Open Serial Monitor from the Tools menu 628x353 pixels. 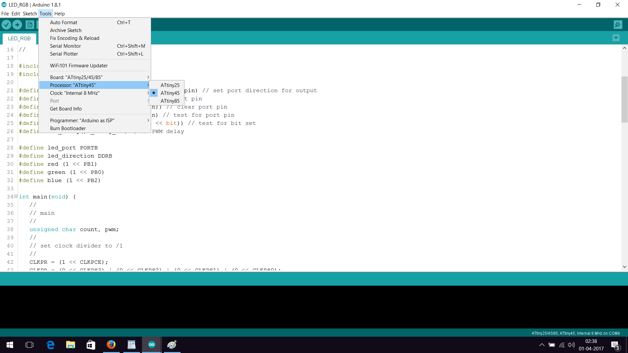[x=95, y=46]
